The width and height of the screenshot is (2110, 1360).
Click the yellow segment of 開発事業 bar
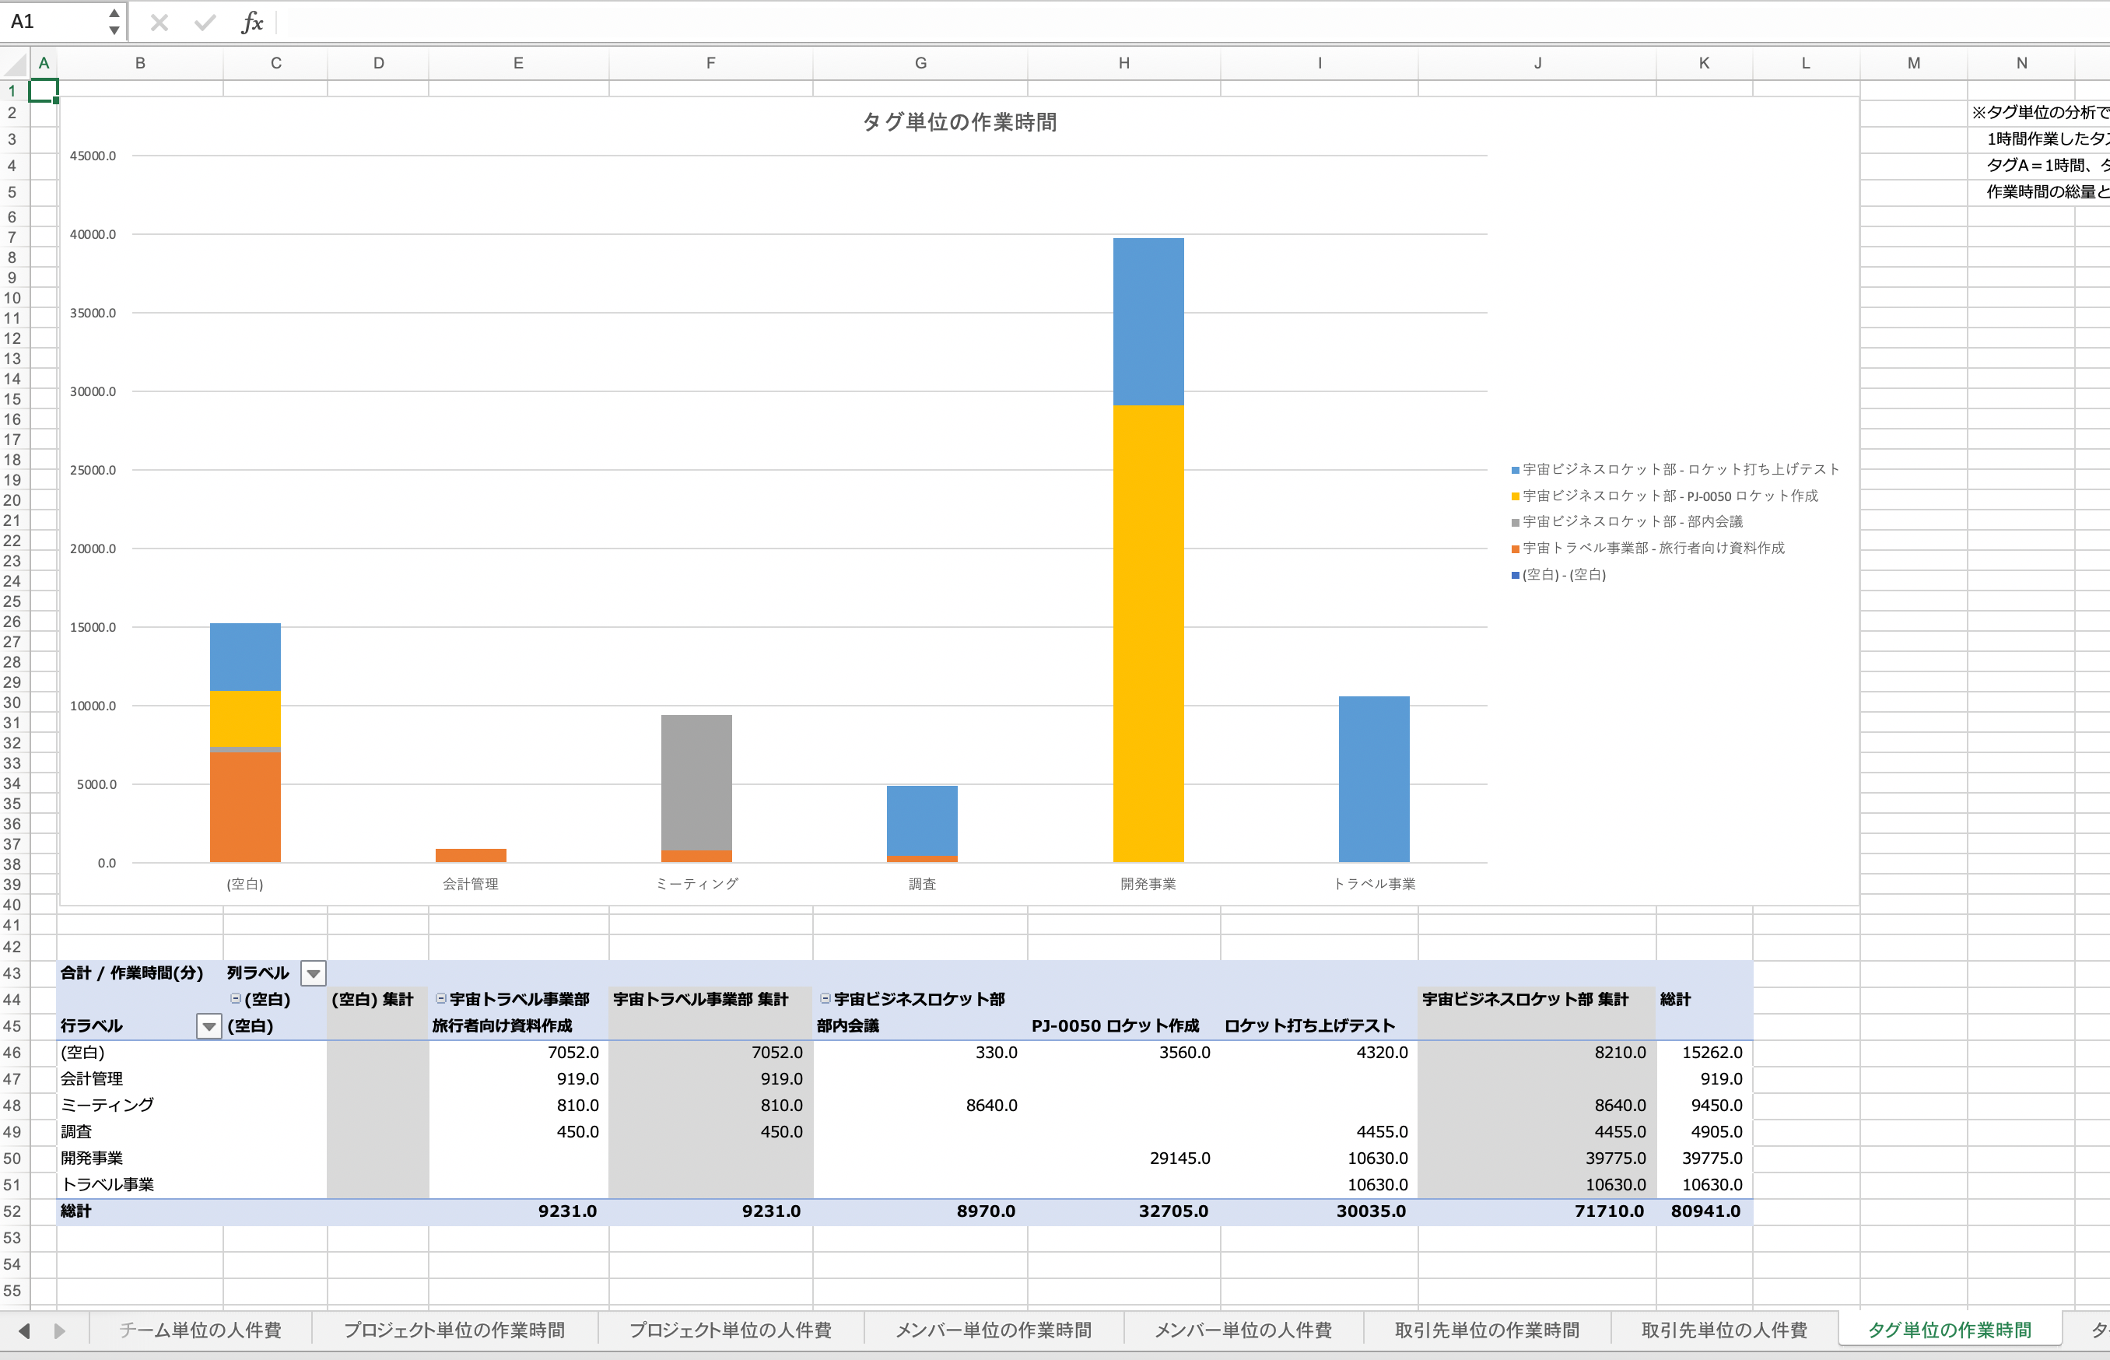pos(1148,632)
